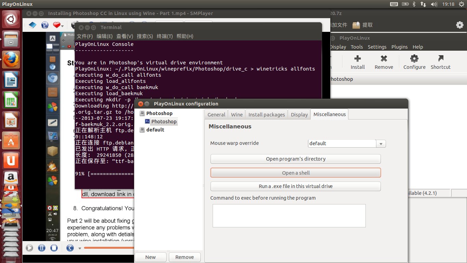Switch to the General tab
467x263 pixels.
click(x=216, y=115)
